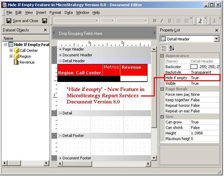Open the Insert menu
224x176 pixels.
pyautogui.click(x=41, y=13)
